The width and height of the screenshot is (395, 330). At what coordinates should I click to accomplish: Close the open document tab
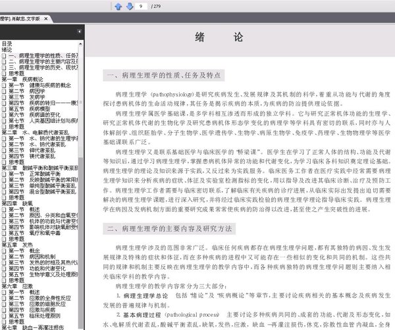[46, 18]
